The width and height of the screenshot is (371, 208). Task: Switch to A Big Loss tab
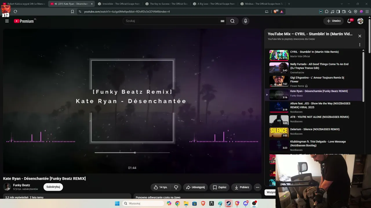click(214, 4)
